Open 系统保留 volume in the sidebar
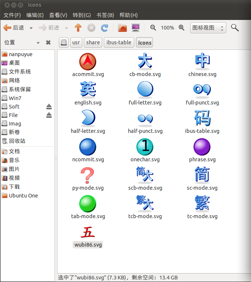The width and height of the screenshot is (251, 282). (28, 89)
